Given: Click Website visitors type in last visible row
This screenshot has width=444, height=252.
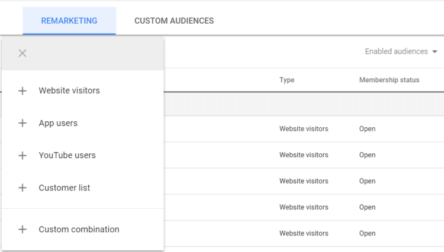Looking at the screenshot, I should pyautogui.click(x=304, y=233).
